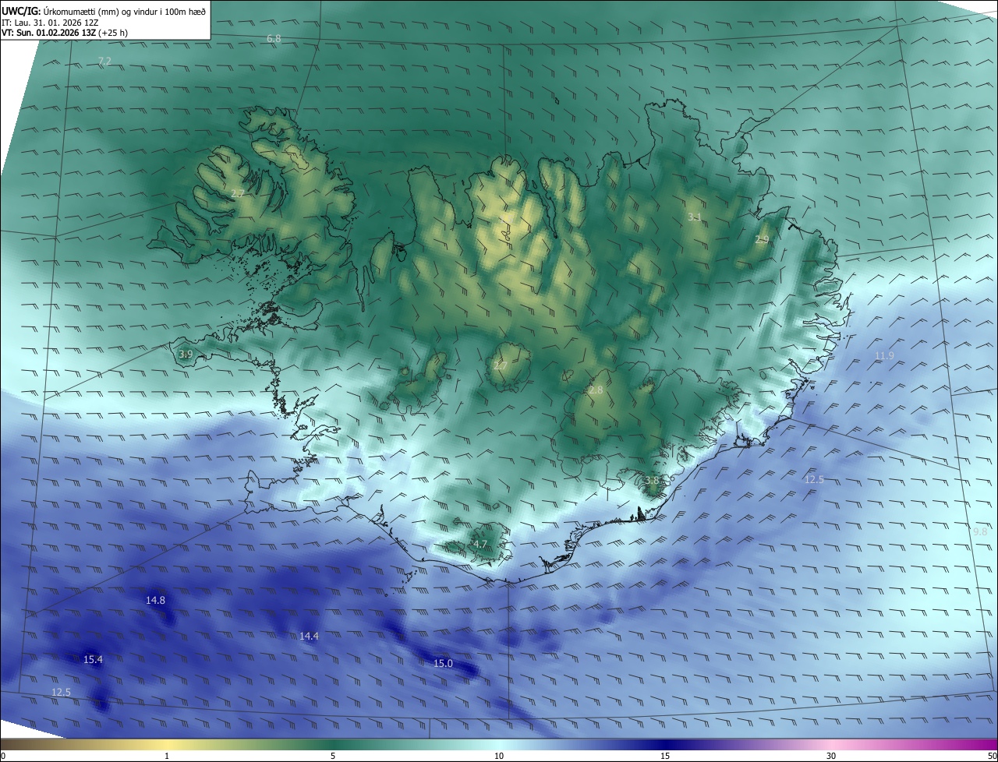
Task: Click the 15 tick on the color scale
Action: point(665,756)
